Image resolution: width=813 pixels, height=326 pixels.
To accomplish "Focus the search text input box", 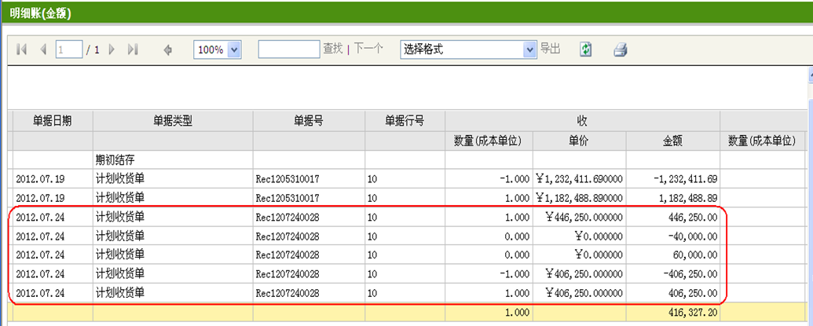I will [x=287, y=49].
